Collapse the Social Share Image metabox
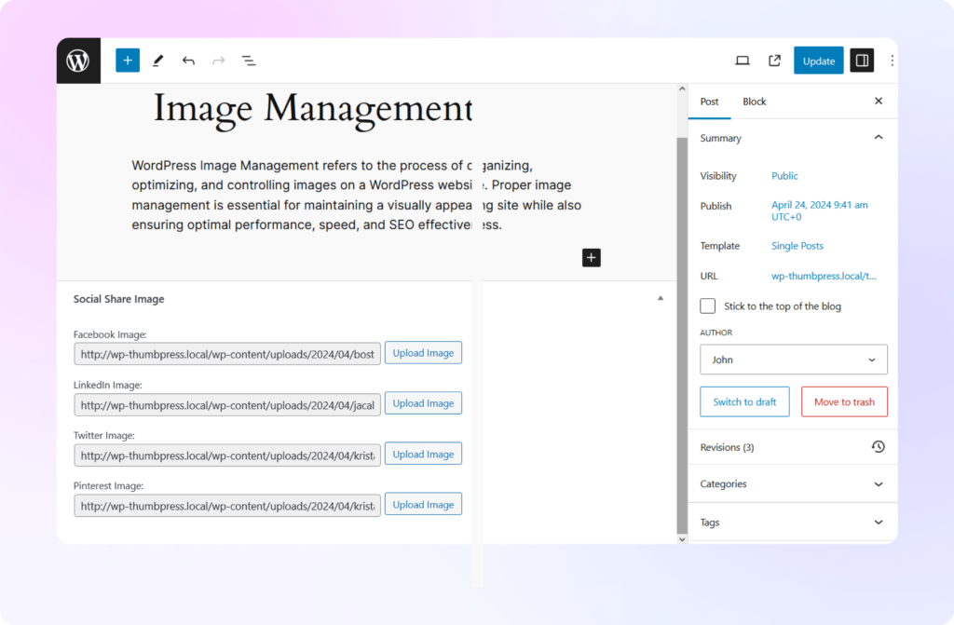This screenshot has width=954, height=625. (661, 298)
